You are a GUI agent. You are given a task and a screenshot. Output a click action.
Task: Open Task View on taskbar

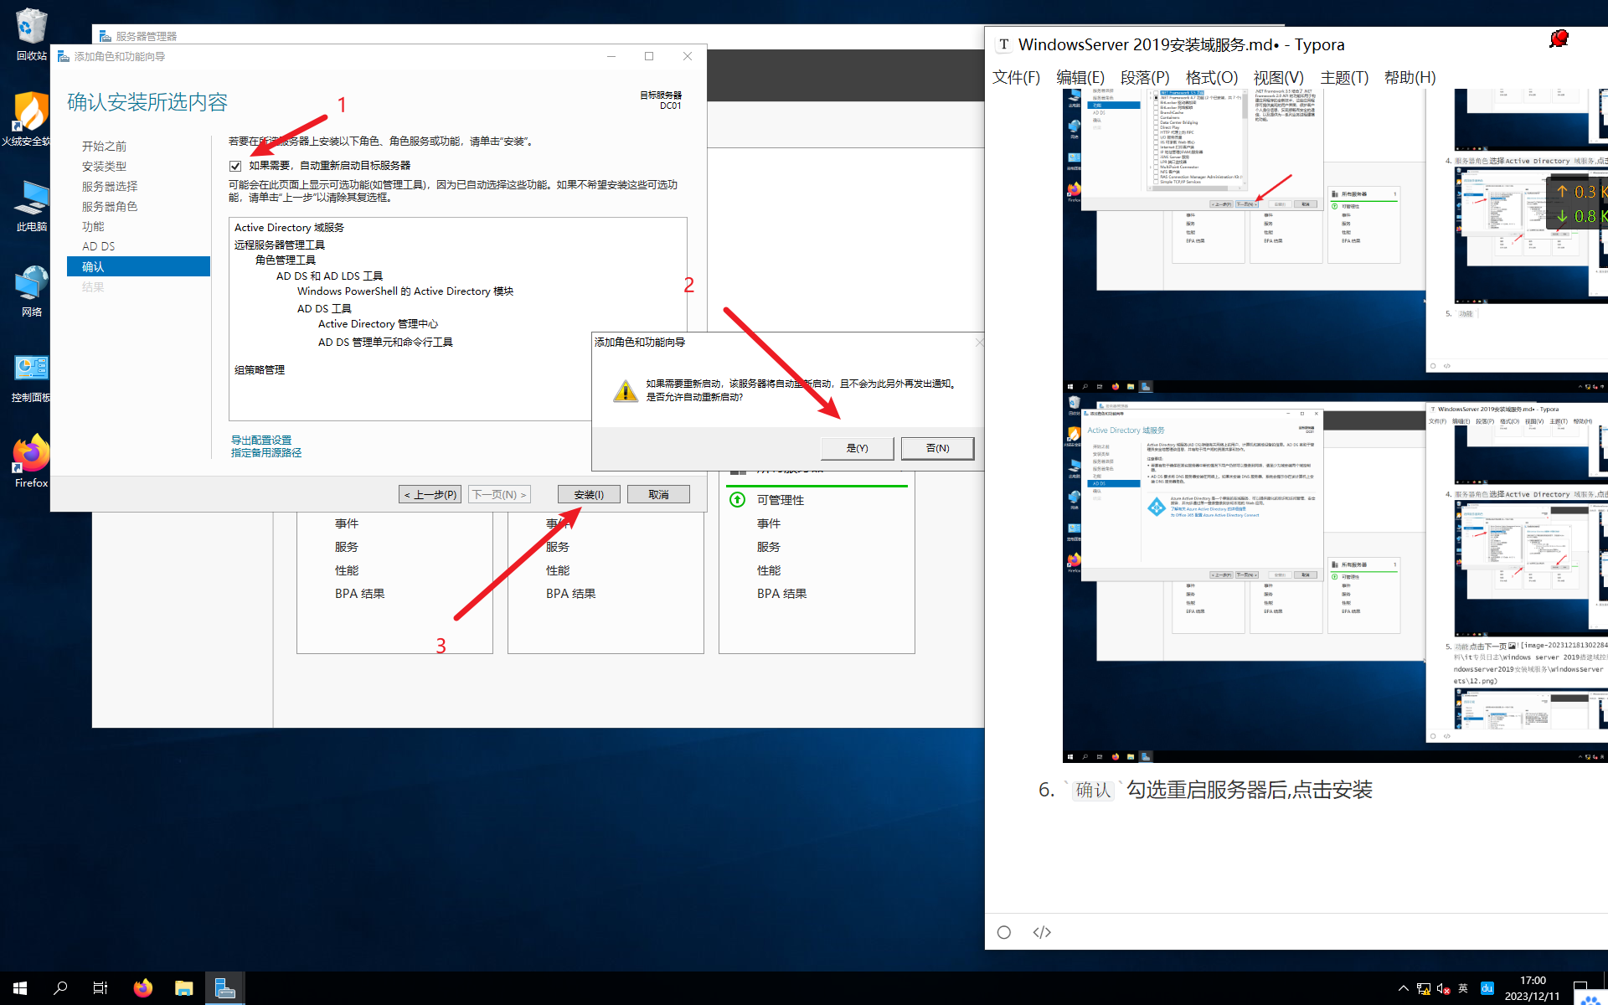[x=100, y=988]
